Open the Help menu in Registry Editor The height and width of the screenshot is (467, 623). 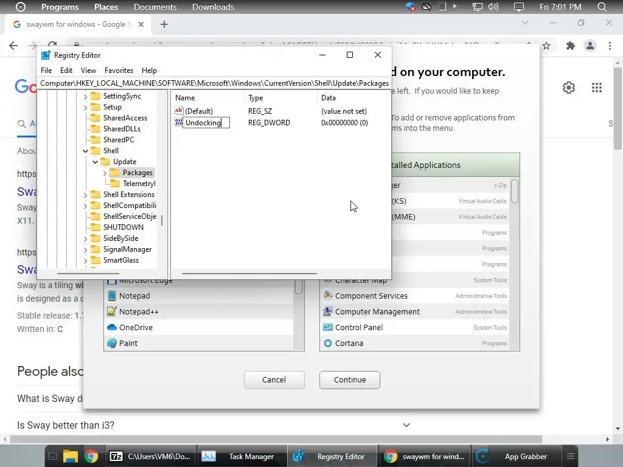pyautogui.click(x=149, y=71)
